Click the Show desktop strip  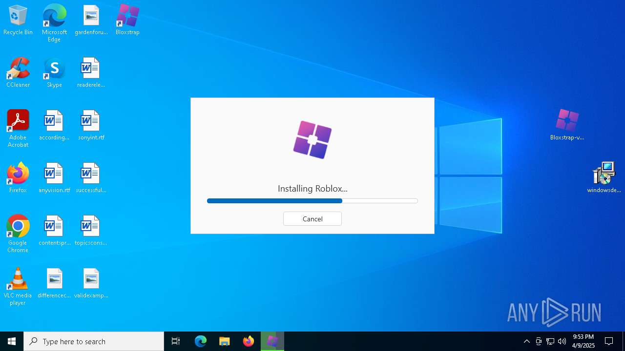(x=624, y=341)
